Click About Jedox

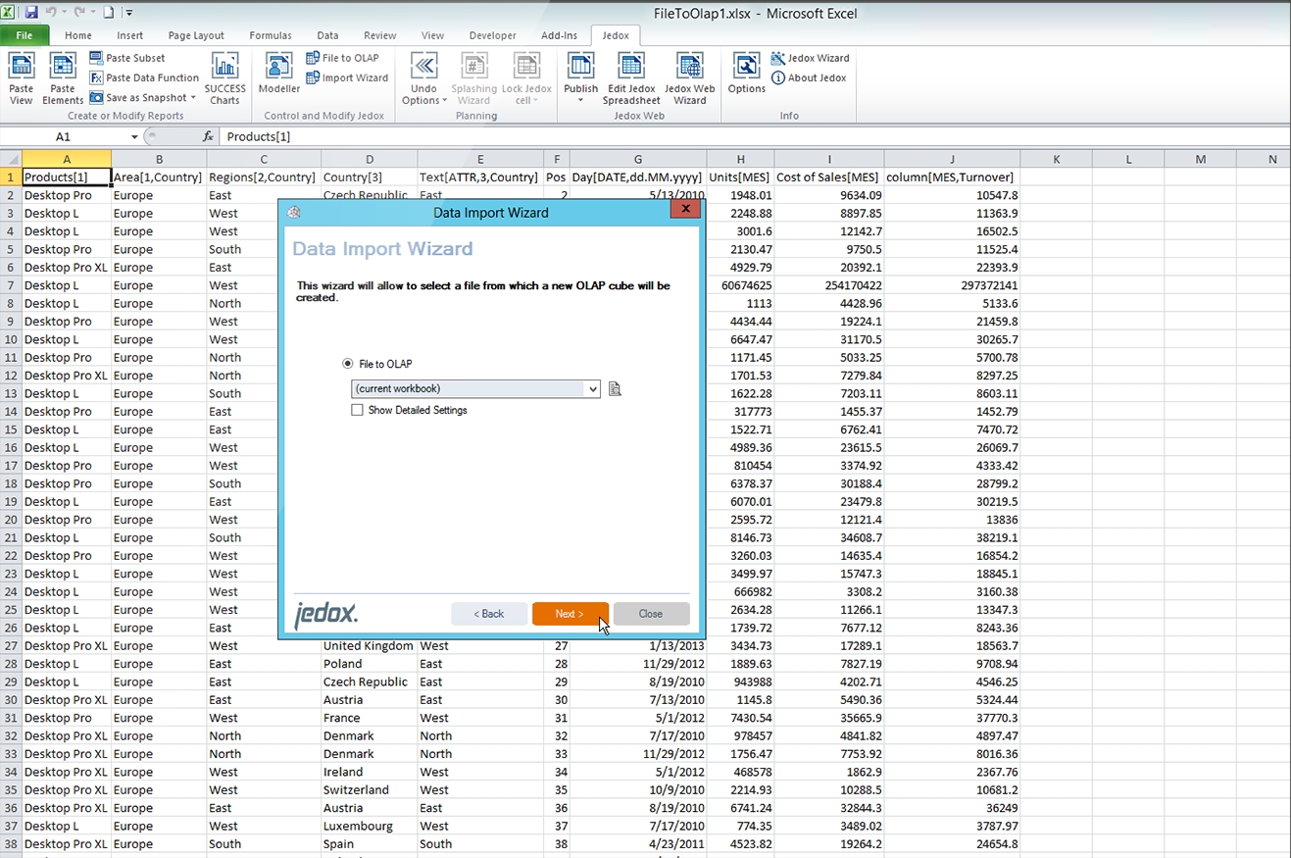pyautogui.click(x=809, y=77)
